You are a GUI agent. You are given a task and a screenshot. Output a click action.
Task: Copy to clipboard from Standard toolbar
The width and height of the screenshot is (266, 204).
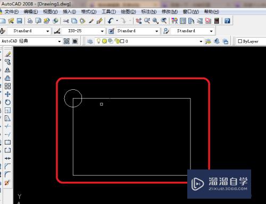click(x=74, y=21)
